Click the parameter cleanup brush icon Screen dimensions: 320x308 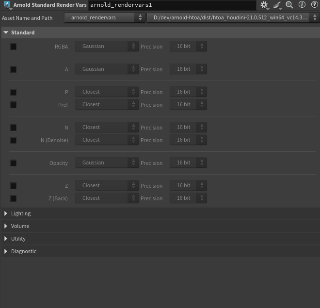click(x=277, y=5)
